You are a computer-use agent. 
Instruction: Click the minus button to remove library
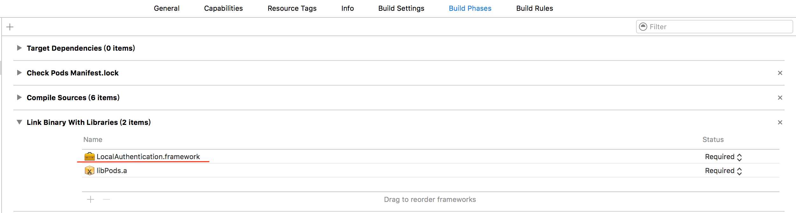coord(106,199)
